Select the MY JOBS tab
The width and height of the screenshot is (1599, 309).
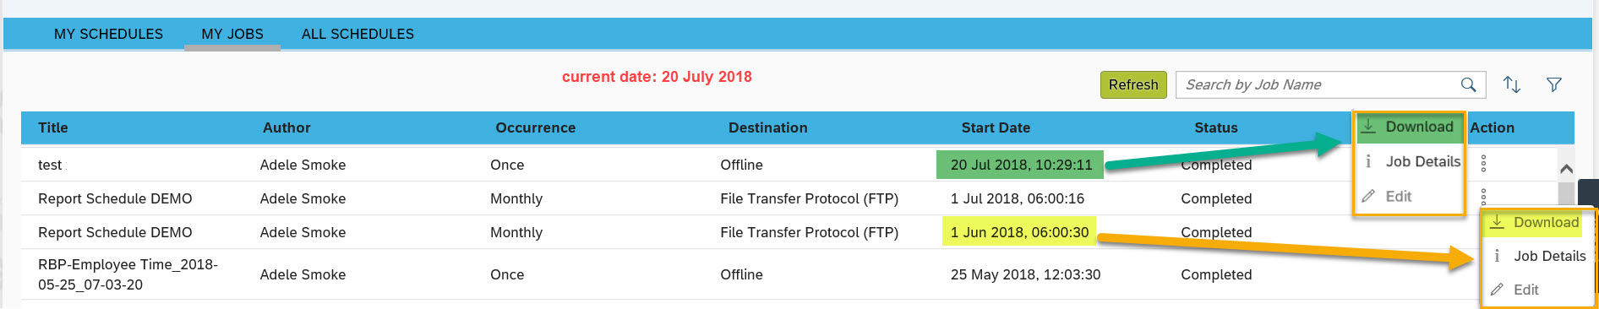(232, 34)
